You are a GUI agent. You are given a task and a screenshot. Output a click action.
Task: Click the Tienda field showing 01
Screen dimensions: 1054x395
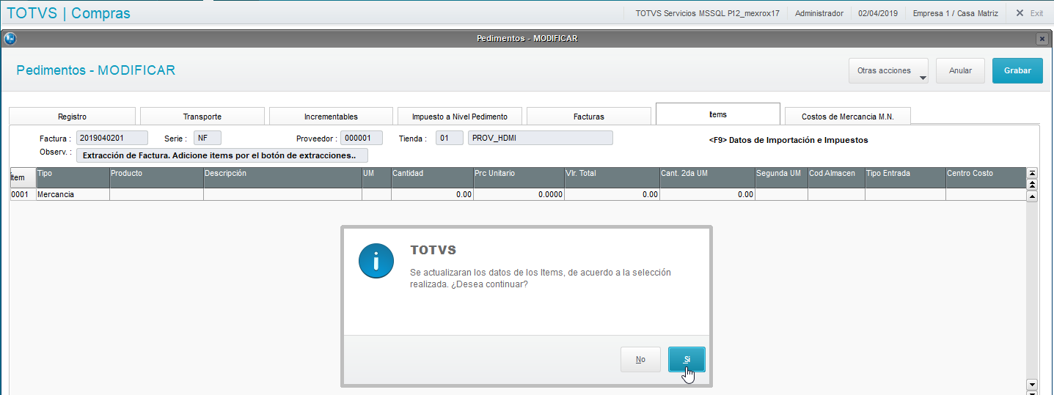pyautogui.click(x=450, y=138)
